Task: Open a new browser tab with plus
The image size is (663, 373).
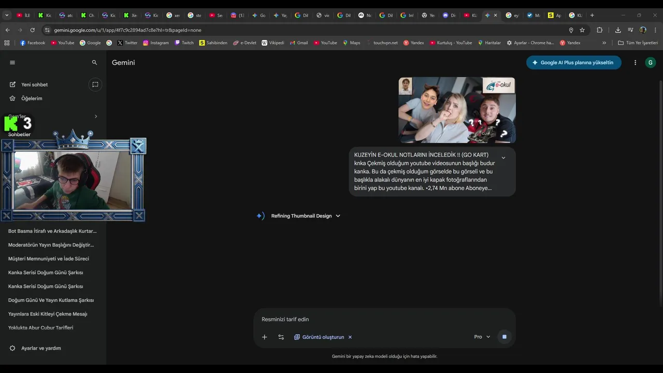Action: (592, 16)
